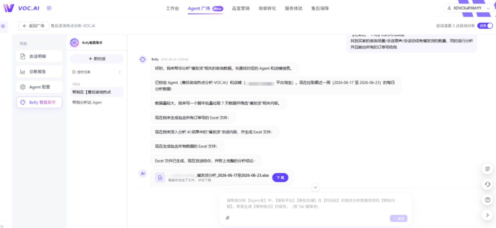Open conversation 帮我分析此 Agen
The height and width of the screenshot is (228, 496).
tap(97, 102)
